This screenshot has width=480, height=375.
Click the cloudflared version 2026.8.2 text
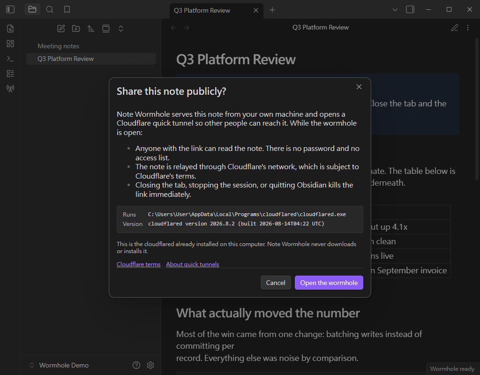236,224
